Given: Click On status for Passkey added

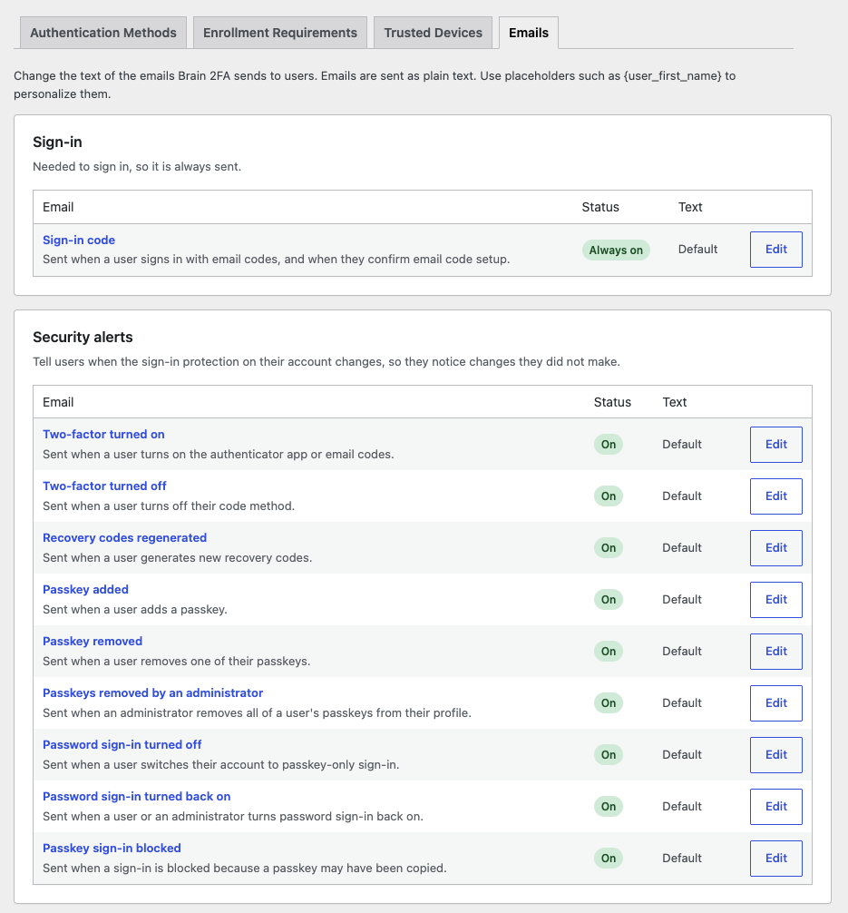Looking at the screenshot, I should click(609, 600).
